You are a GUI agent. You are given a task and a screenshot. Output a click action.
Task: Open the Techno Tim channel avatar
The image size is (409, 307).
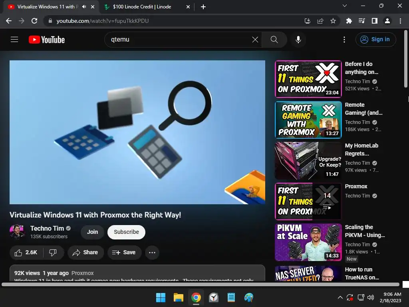17,232
